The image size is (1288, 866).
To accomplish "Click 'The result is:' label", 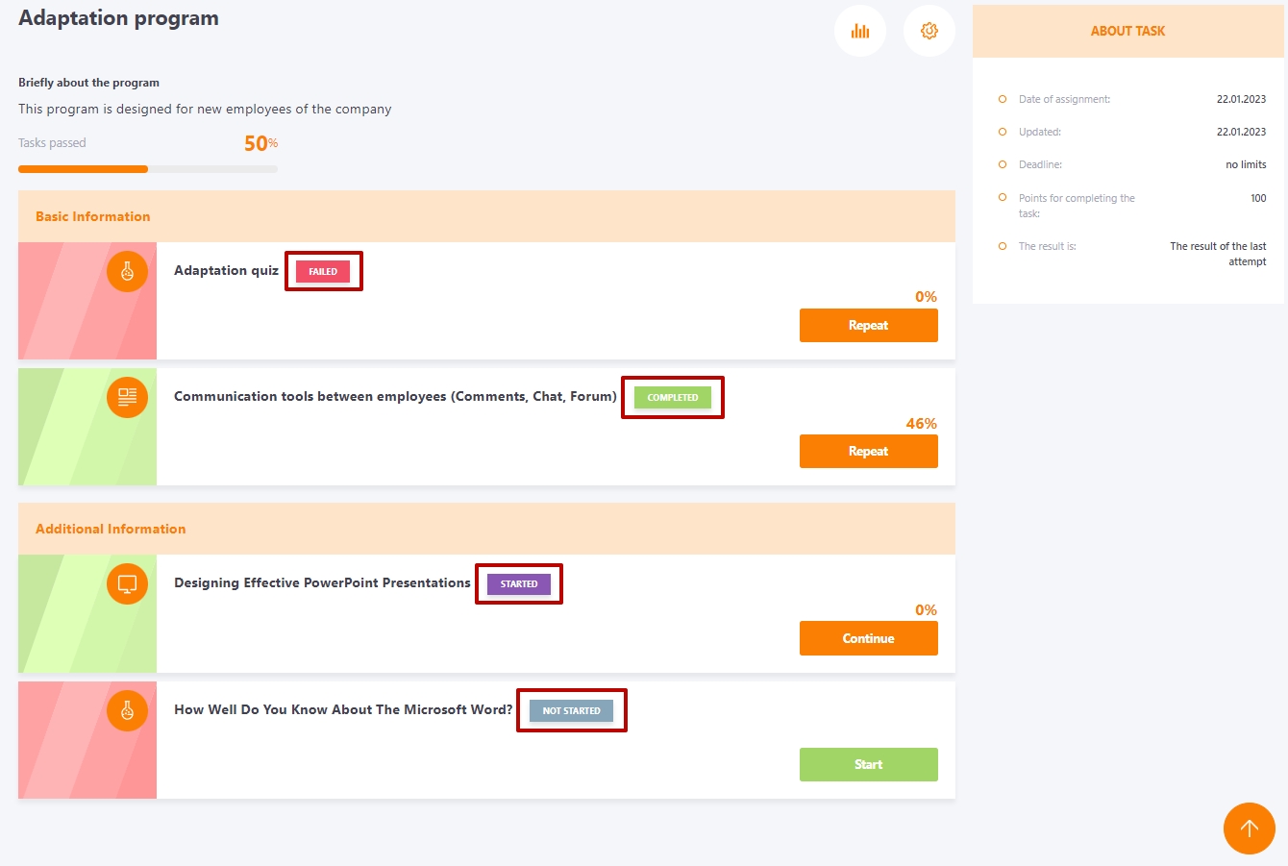I will (1048, 246).
